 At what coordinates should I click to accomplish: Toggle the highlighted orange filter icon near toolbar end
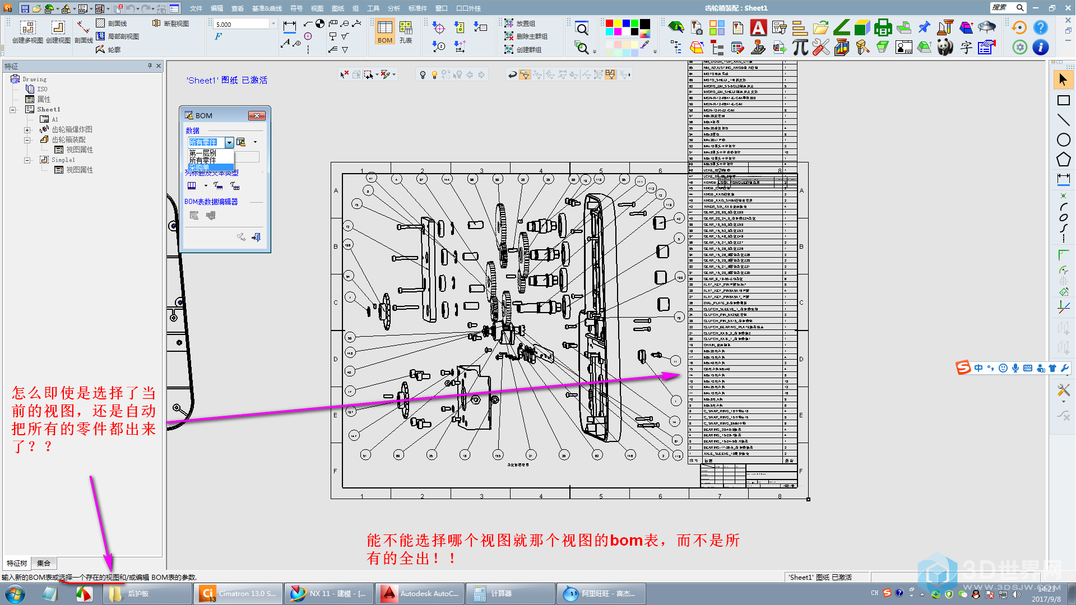[x=610, y=75]
